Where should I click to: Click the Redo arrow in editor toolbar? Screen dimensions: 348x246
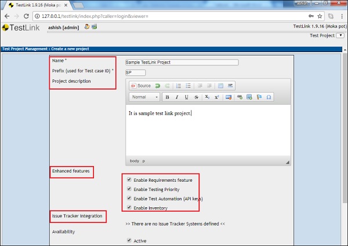[x=168, y=86]
